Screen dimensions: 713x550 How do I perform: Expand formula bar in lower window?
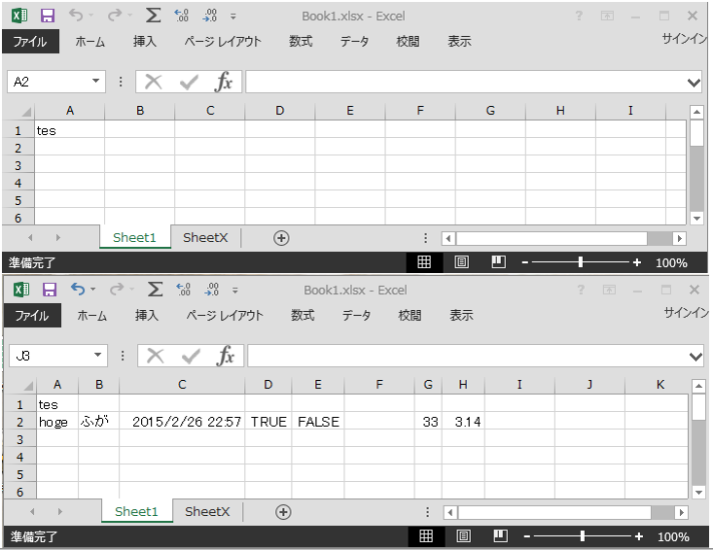(695, 357)
